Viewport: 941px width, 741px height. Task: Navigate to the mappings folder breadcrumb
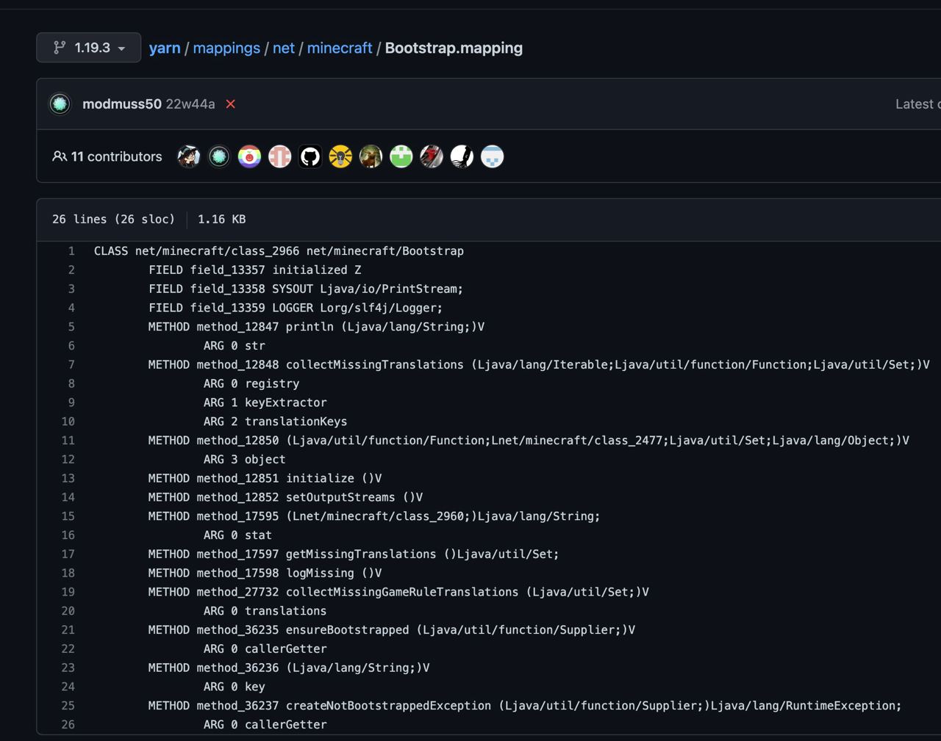(x=226, y=48)
